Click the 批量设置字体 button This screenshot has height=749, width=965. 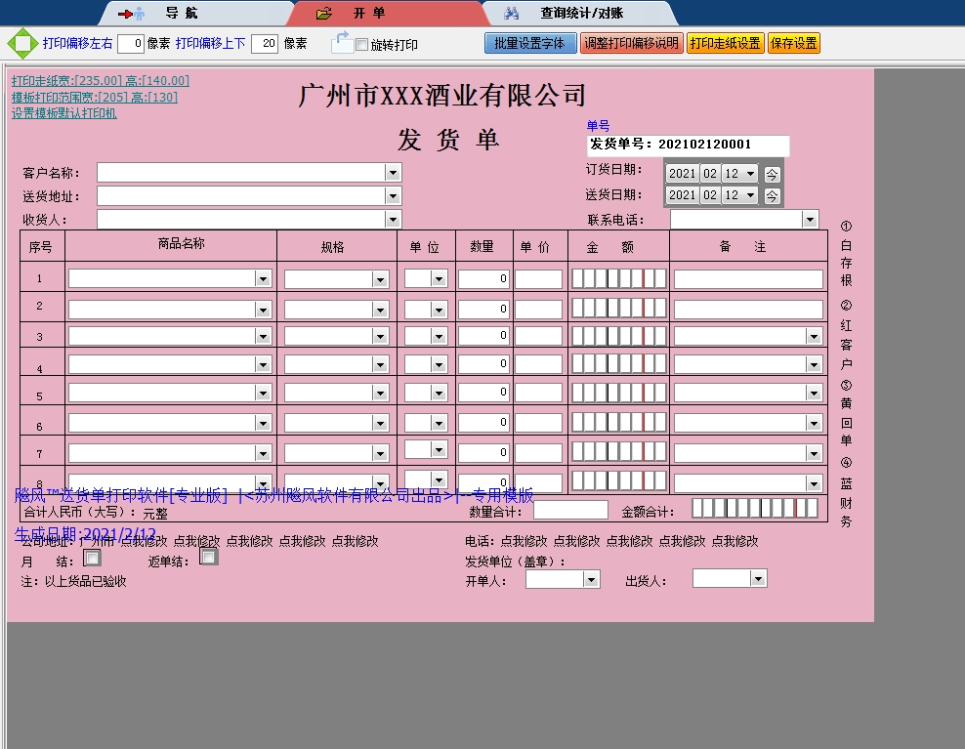point(529,43)
